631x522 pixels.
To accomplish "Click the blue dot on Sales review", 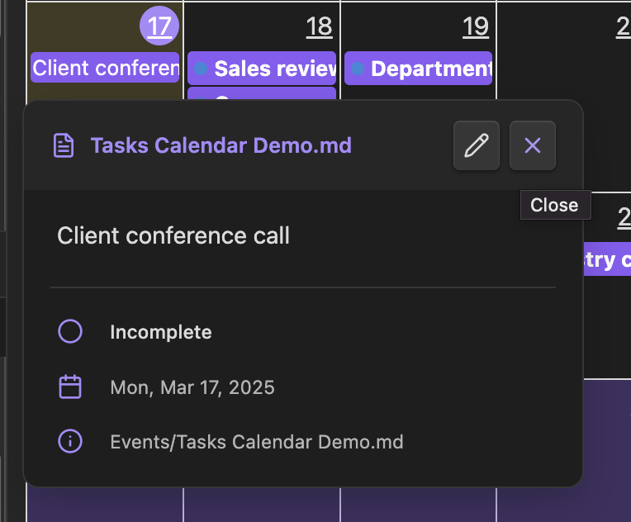I will [201, 69].
